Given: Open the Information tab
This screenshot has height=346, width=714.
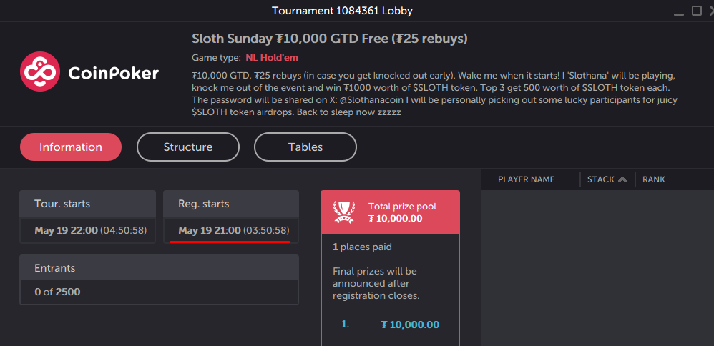Looking at the screenshot, I should click(x=71, y=147).
